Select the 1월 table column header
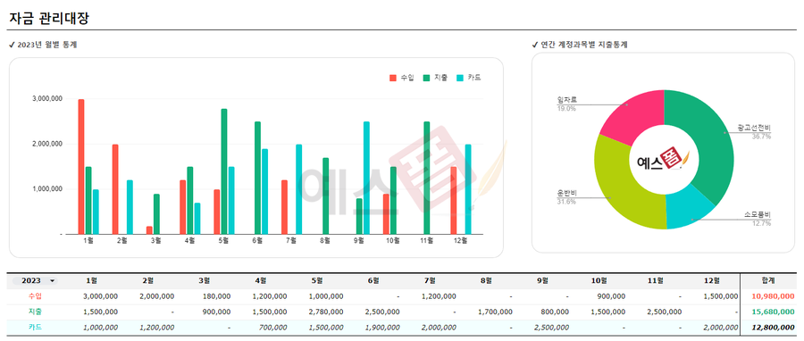The image size is (804, 341). (x=92, y=280)
